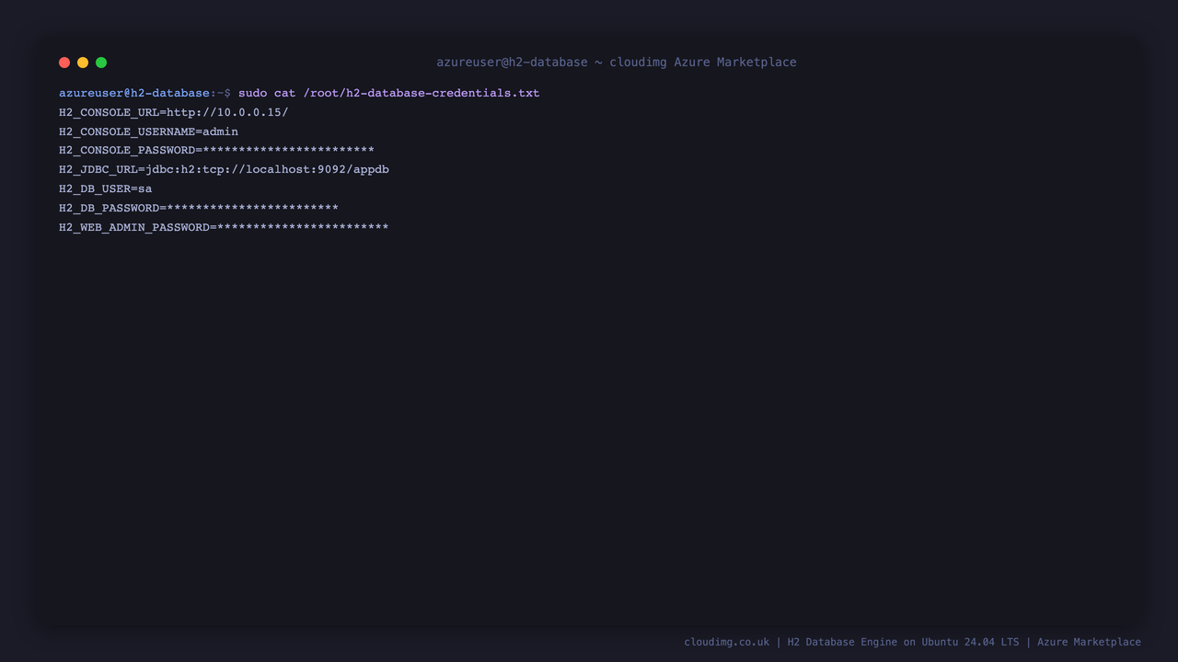Image resolution: width=1178 pixels, height=662 pixels.
Task: Click the red close window button
Action: [x=64, y=63]
